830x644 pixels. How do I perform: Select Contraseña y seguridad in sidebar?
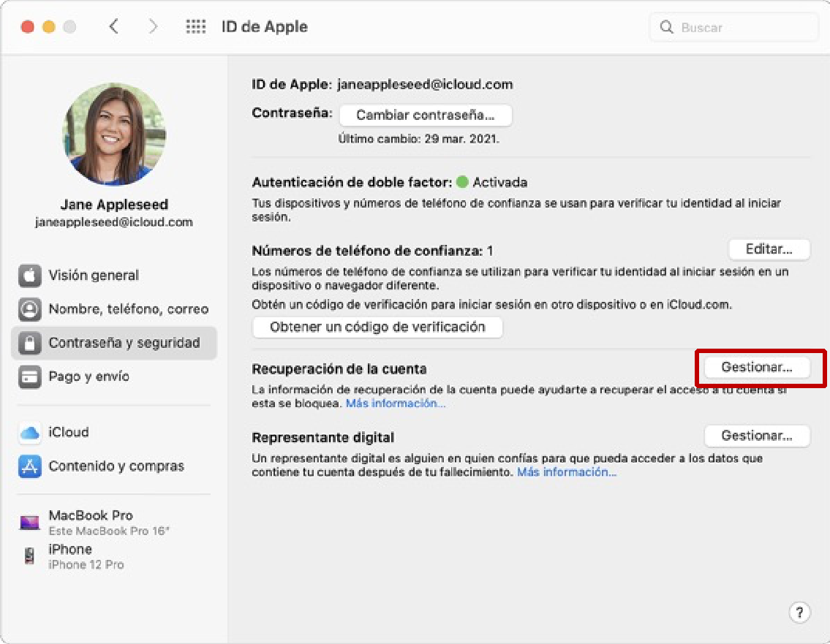tap(114, 343)
